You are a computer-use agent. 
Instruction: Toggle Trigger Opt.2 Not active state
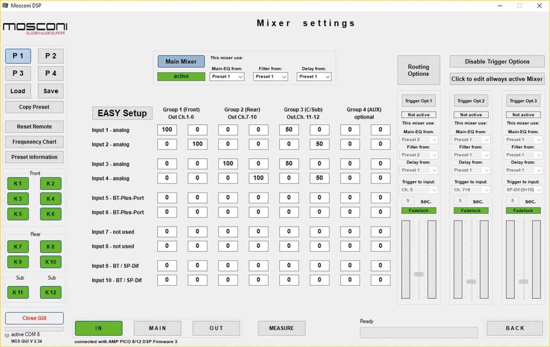471,115
